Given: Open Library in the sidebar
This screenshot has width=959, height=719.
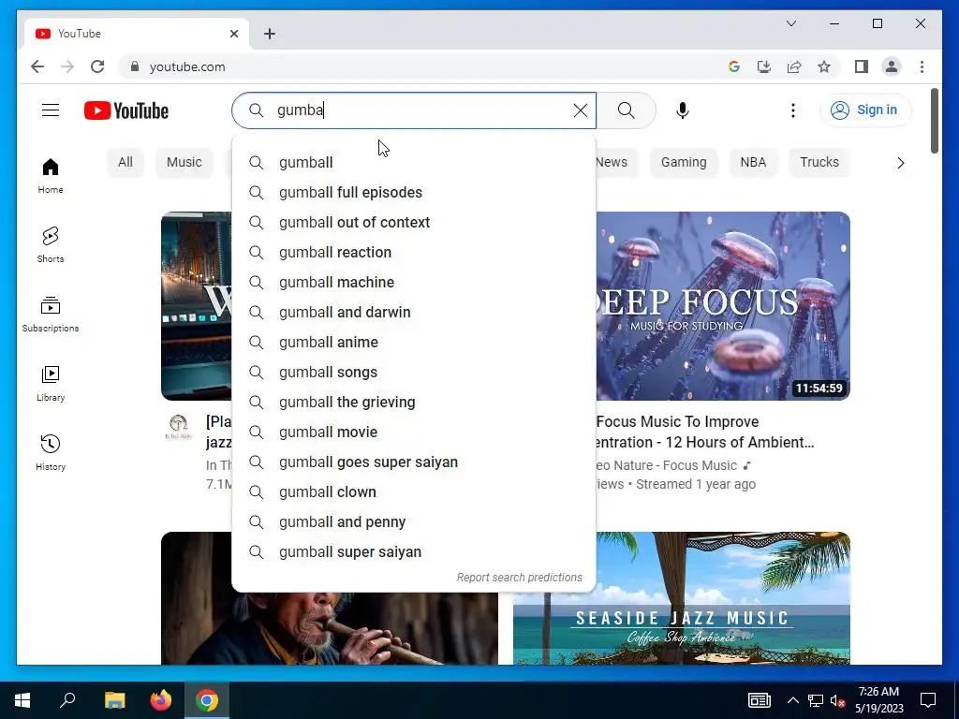Looking at the screenshot, I should (x=51, y=383).
